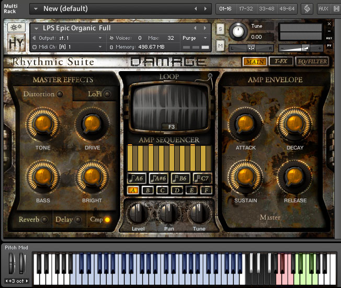The image size is (341, 288).
Task: Adjust the BRIGHT knob
Action: [92, 177]
